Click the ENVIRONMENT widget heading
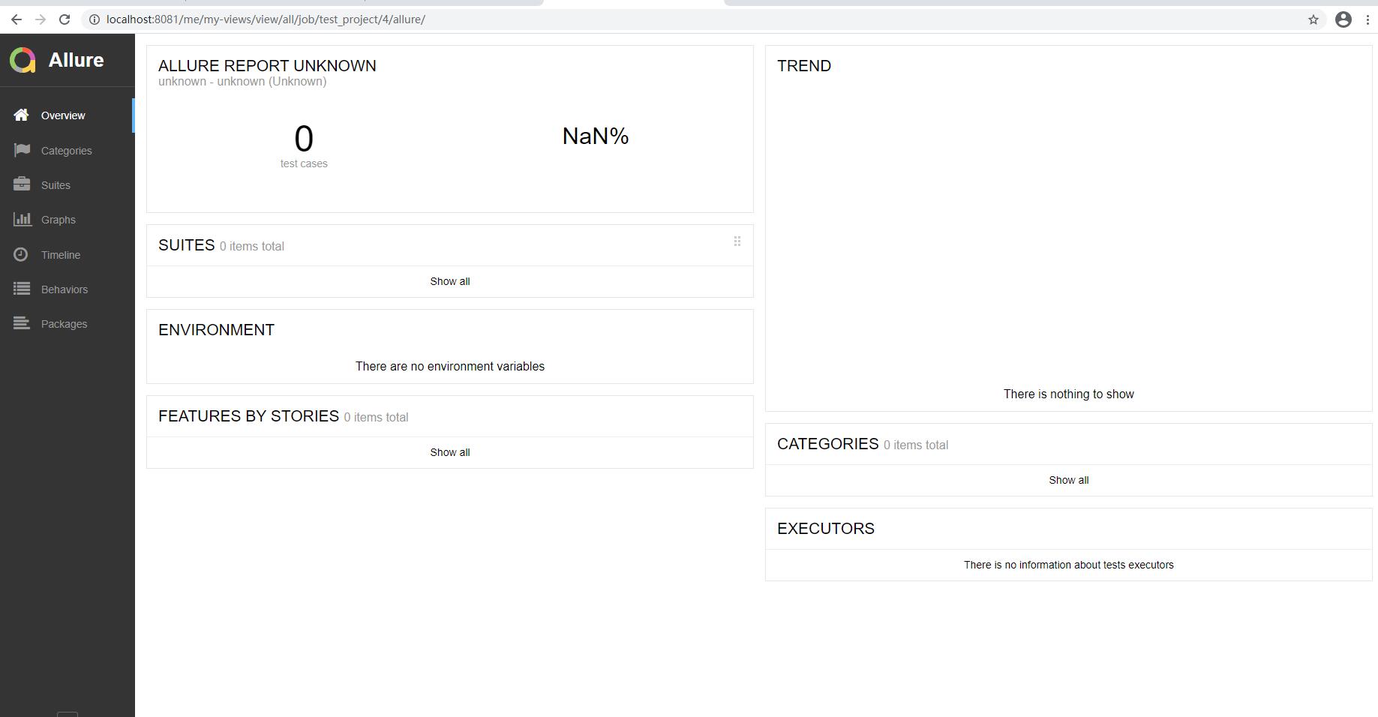 point(217,330)
